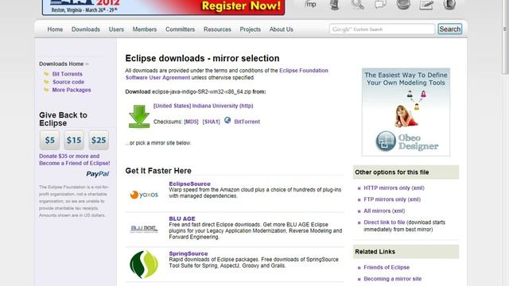Open the EclipseSource mirror link
The height and width of the screenshot is (286, 509).
pyautogui.click(x=189, y=184)
